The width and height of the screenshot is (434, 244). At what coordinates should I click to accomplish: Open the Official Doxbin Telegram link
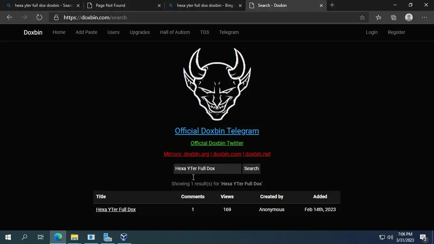pos(217,131)
